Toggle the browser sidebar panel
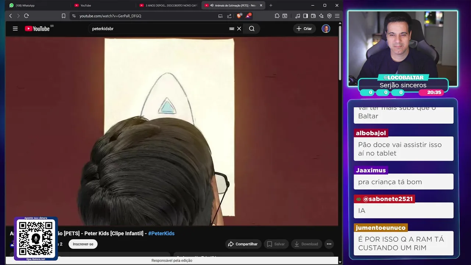The width and height of the screenshot is (471, 265). [305, 16]
